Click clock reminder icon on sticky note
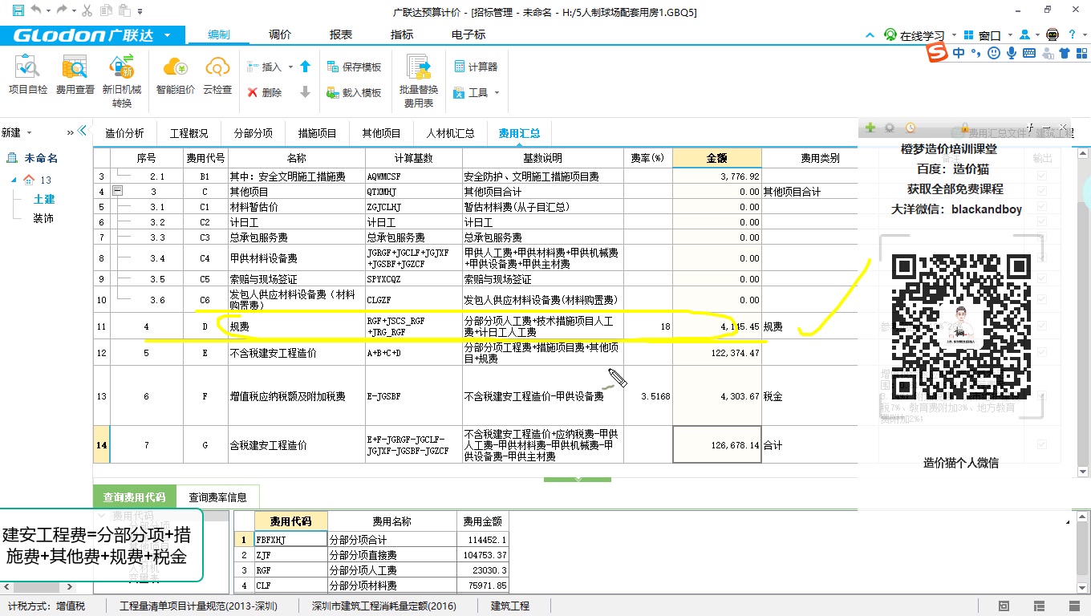This screenshot has height=616, width=1091. (x=911, y=128)
